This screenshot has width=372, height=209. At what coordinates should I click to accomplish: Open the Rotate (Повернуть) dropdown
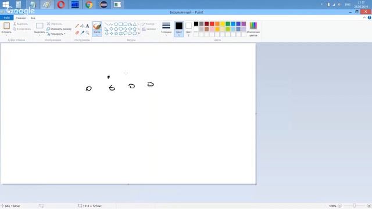[x=56, y=34]
